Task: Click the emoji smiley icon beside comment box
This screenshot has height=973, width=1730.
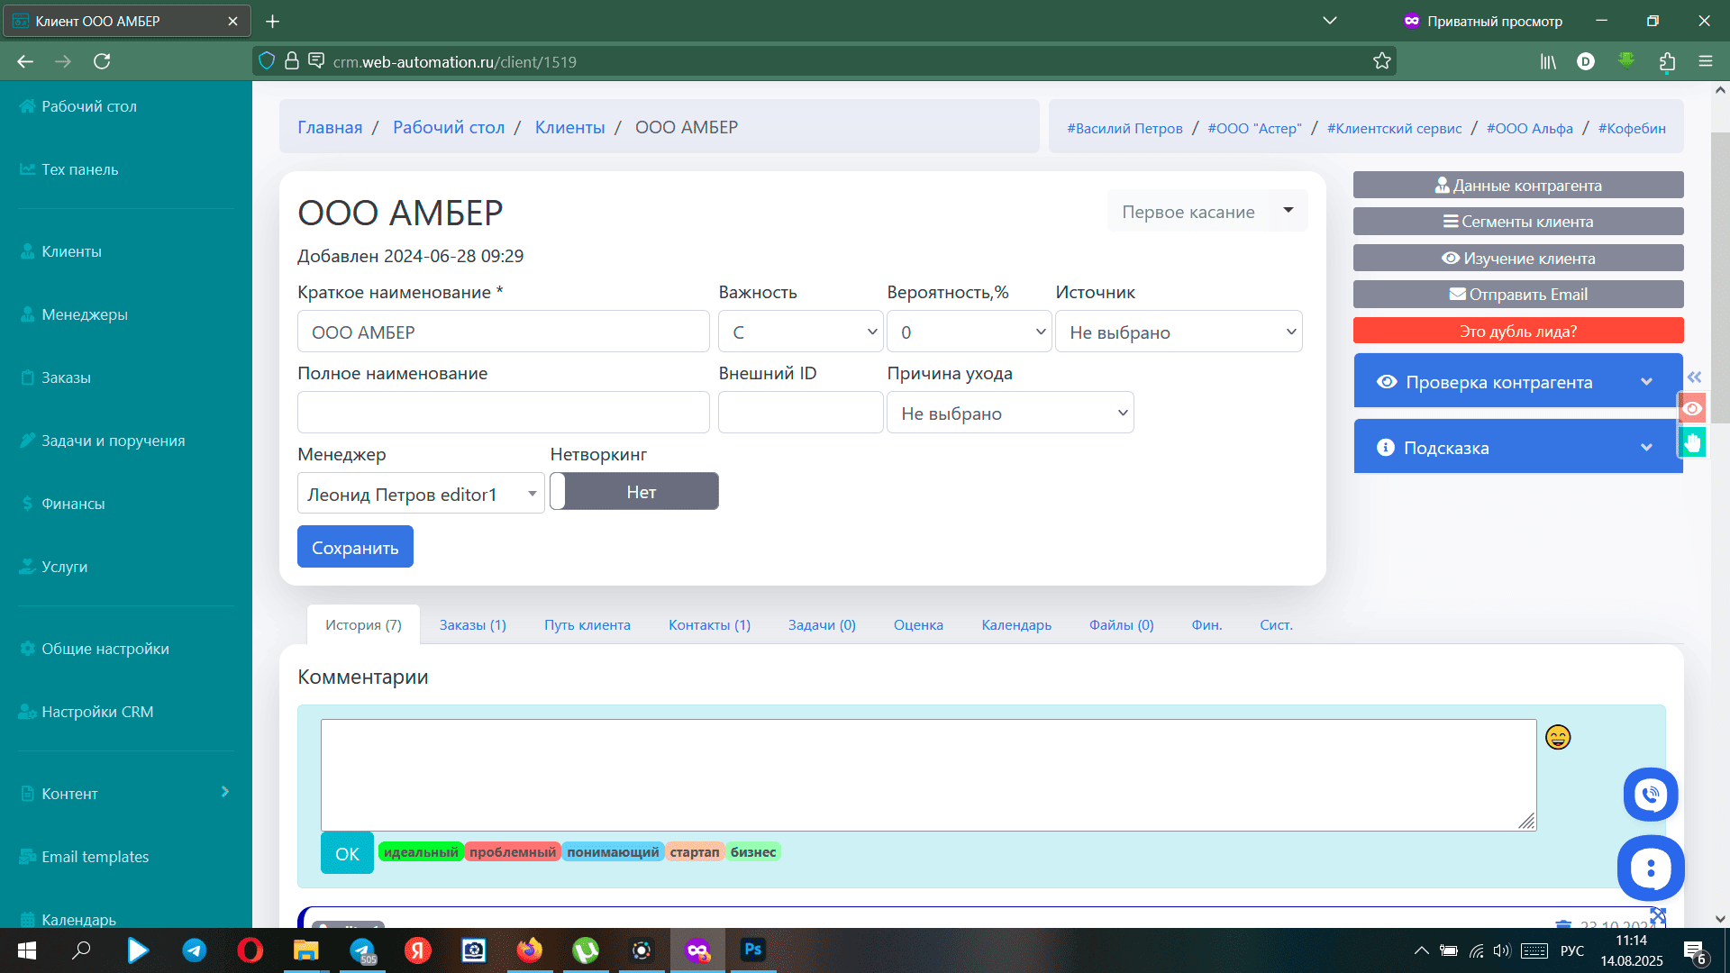Action: pos(1558,738)
